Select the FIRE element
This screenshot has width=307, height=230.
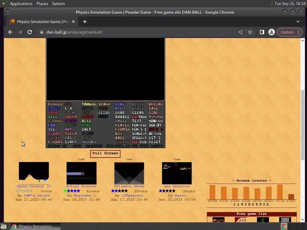click(x=53, y=113)
